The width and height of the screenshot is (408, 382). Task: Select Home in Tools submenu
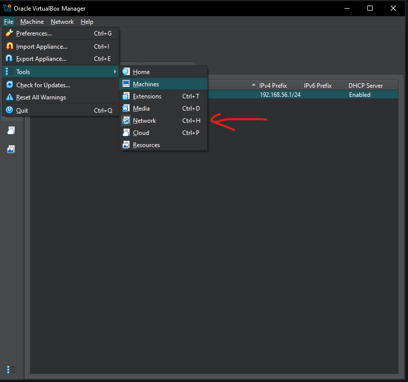(x=163, y=72)
